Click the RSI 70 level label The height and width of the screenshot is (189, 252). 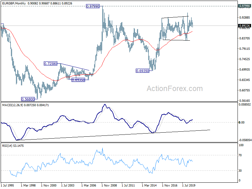[x=240, y=155]
